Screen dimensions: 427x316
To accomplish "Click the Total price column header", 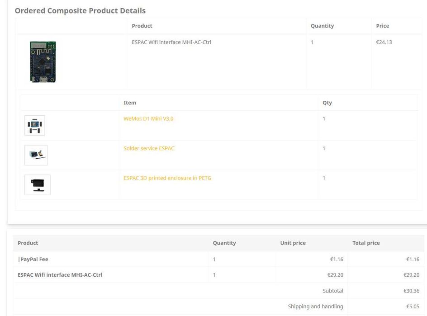I will click(x=366, y=243).
